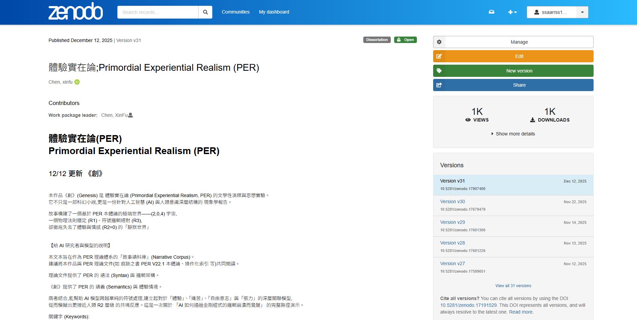The height and width of the screenshot is (320, 637).
Task: Open the user account dropdown arrow
Action: click(x=582, y=12)
